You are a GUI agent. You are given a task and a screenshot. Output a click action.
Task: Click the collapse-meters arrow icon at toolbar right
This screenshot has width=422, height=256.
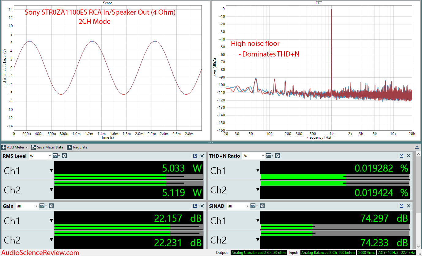pyautogui.click(x=417, y=147)
